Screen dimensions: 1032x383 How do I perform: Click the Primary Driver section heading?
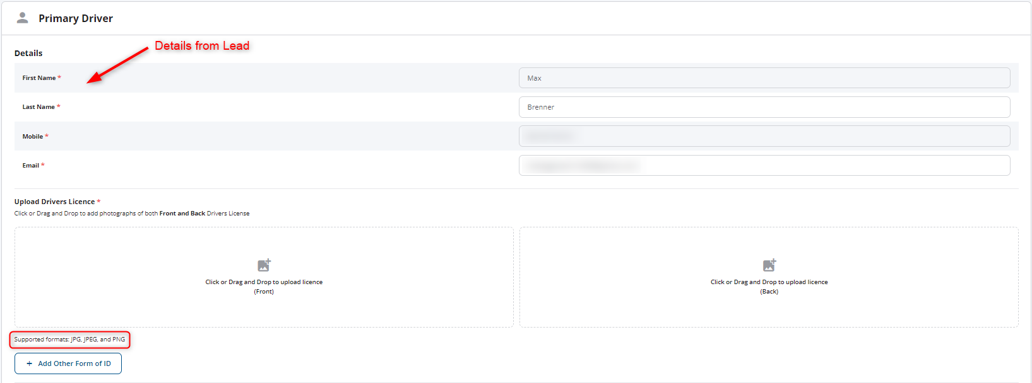point(76,18)
